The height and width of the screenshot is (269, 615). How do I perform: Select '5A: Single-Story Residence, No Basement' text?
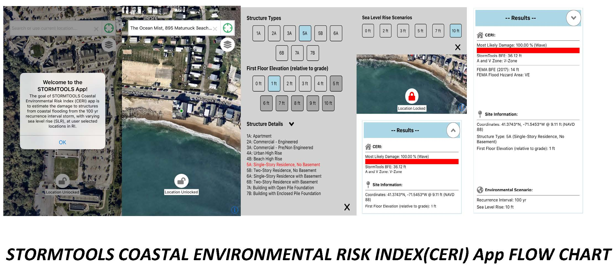coord(283,165)
